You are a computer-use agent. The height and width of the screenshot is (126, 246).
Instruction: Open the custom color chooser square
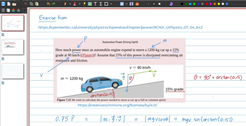point(227,4)
